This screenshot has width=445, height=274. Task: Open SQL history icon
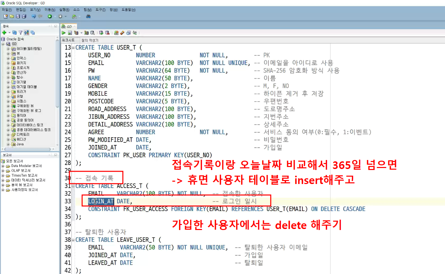128,33
